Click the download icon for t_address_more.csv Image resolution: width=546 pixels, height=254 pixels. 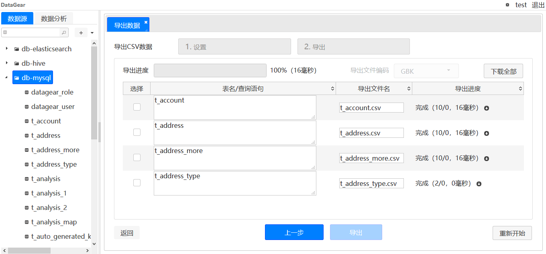(486, 159)
